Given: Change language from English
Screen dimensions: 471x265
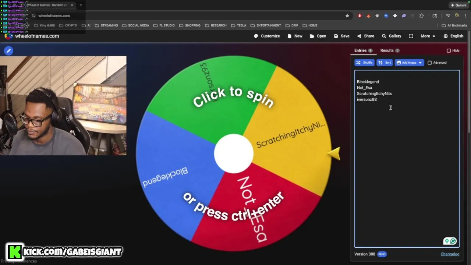Looking at the screenshot, I should pos(453,36).
